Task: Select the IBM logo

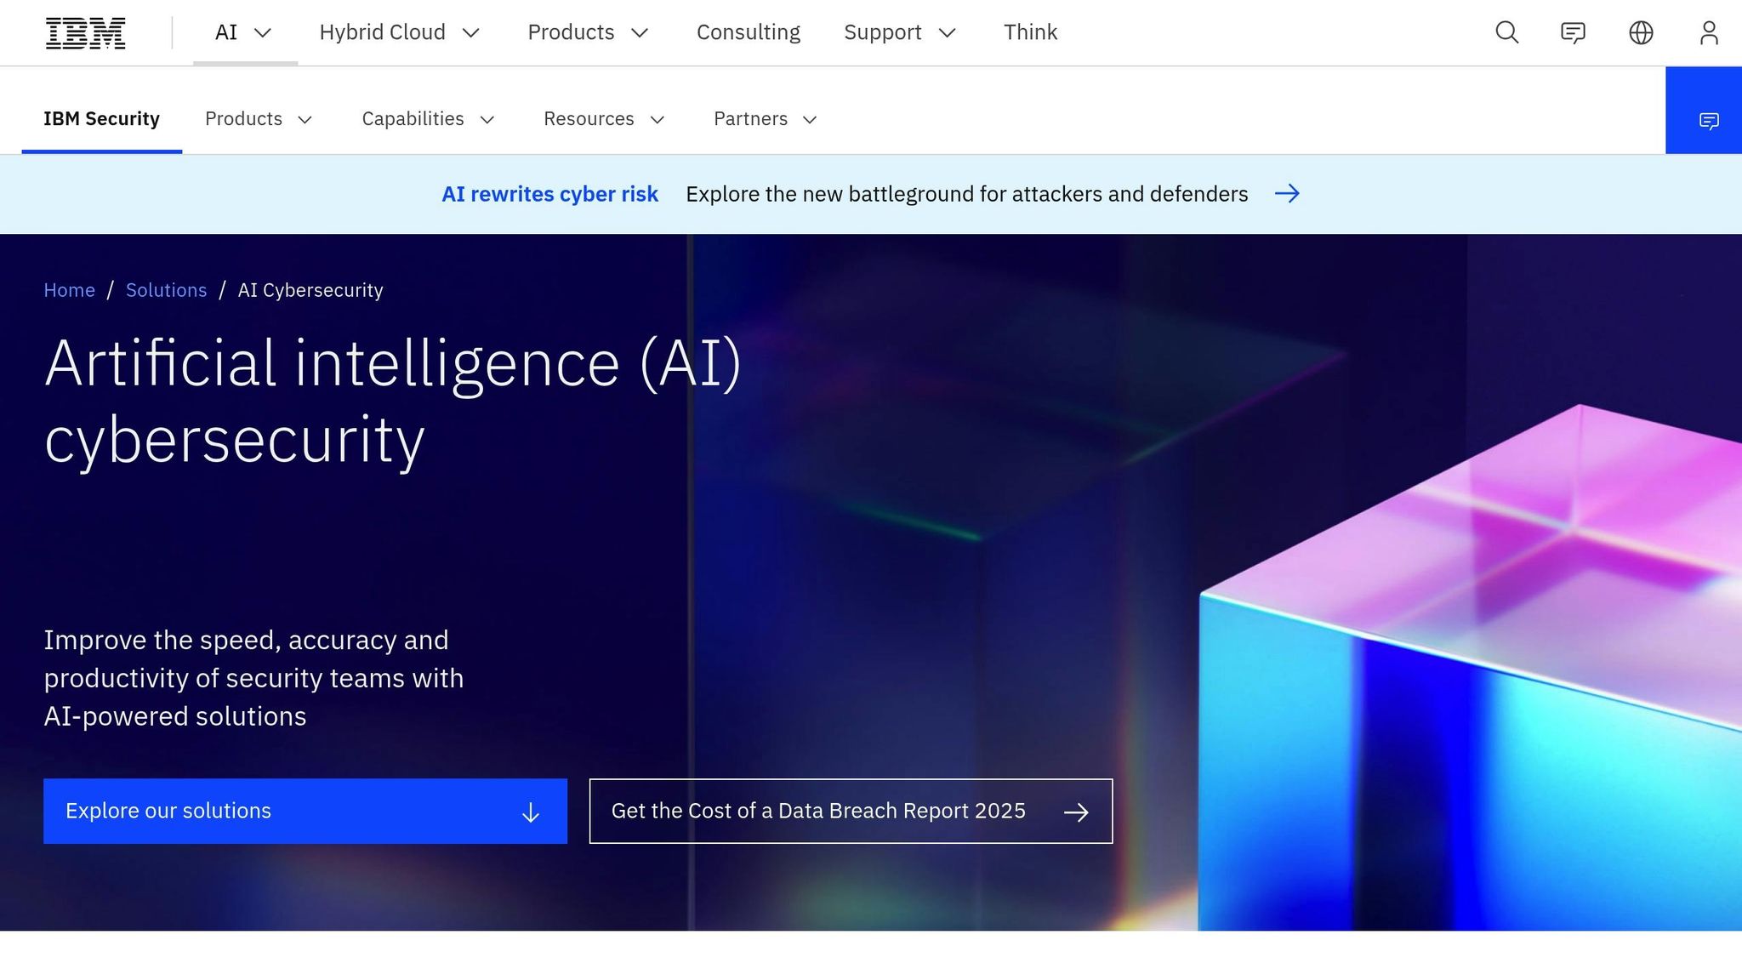Action: [x=85, y=32]
